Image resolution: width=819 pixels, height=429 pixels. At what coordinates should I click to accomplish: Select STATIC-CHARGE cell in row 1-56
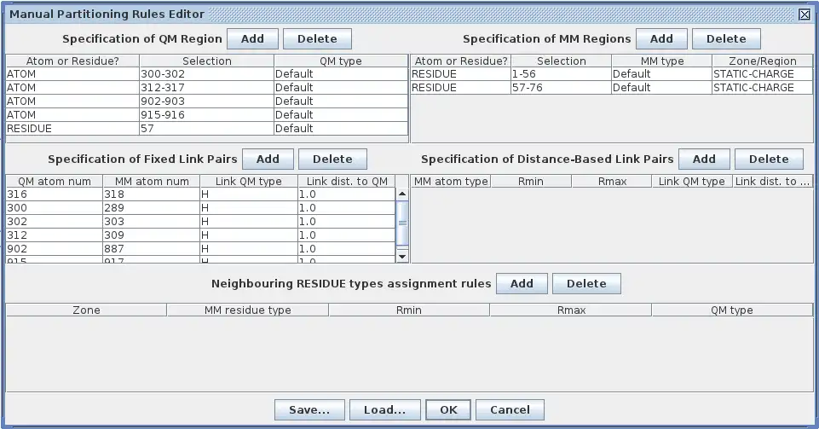pos(762,73)
